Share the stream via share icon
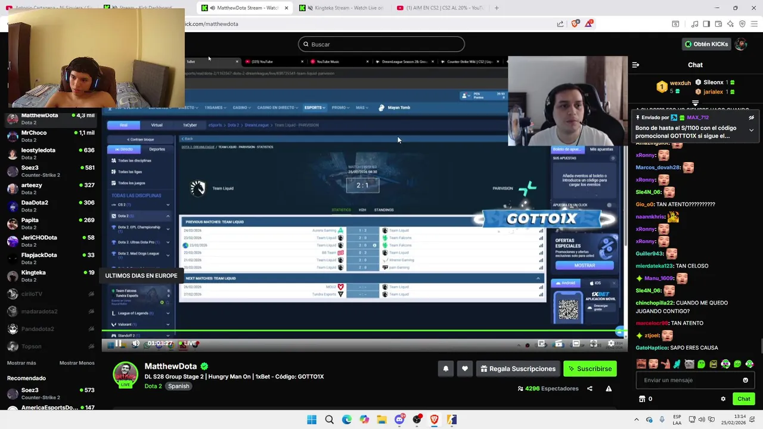Image resolution: width=763 pixels, height=429 pixels. pyautogui.click(x=590, y=388)
